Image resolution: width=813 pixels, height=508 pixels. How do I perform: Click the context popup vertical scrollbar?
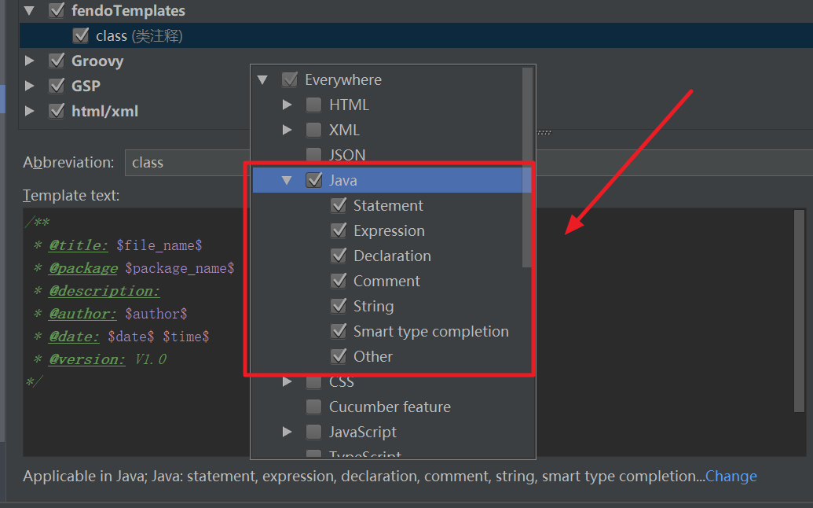pos(527,167)
